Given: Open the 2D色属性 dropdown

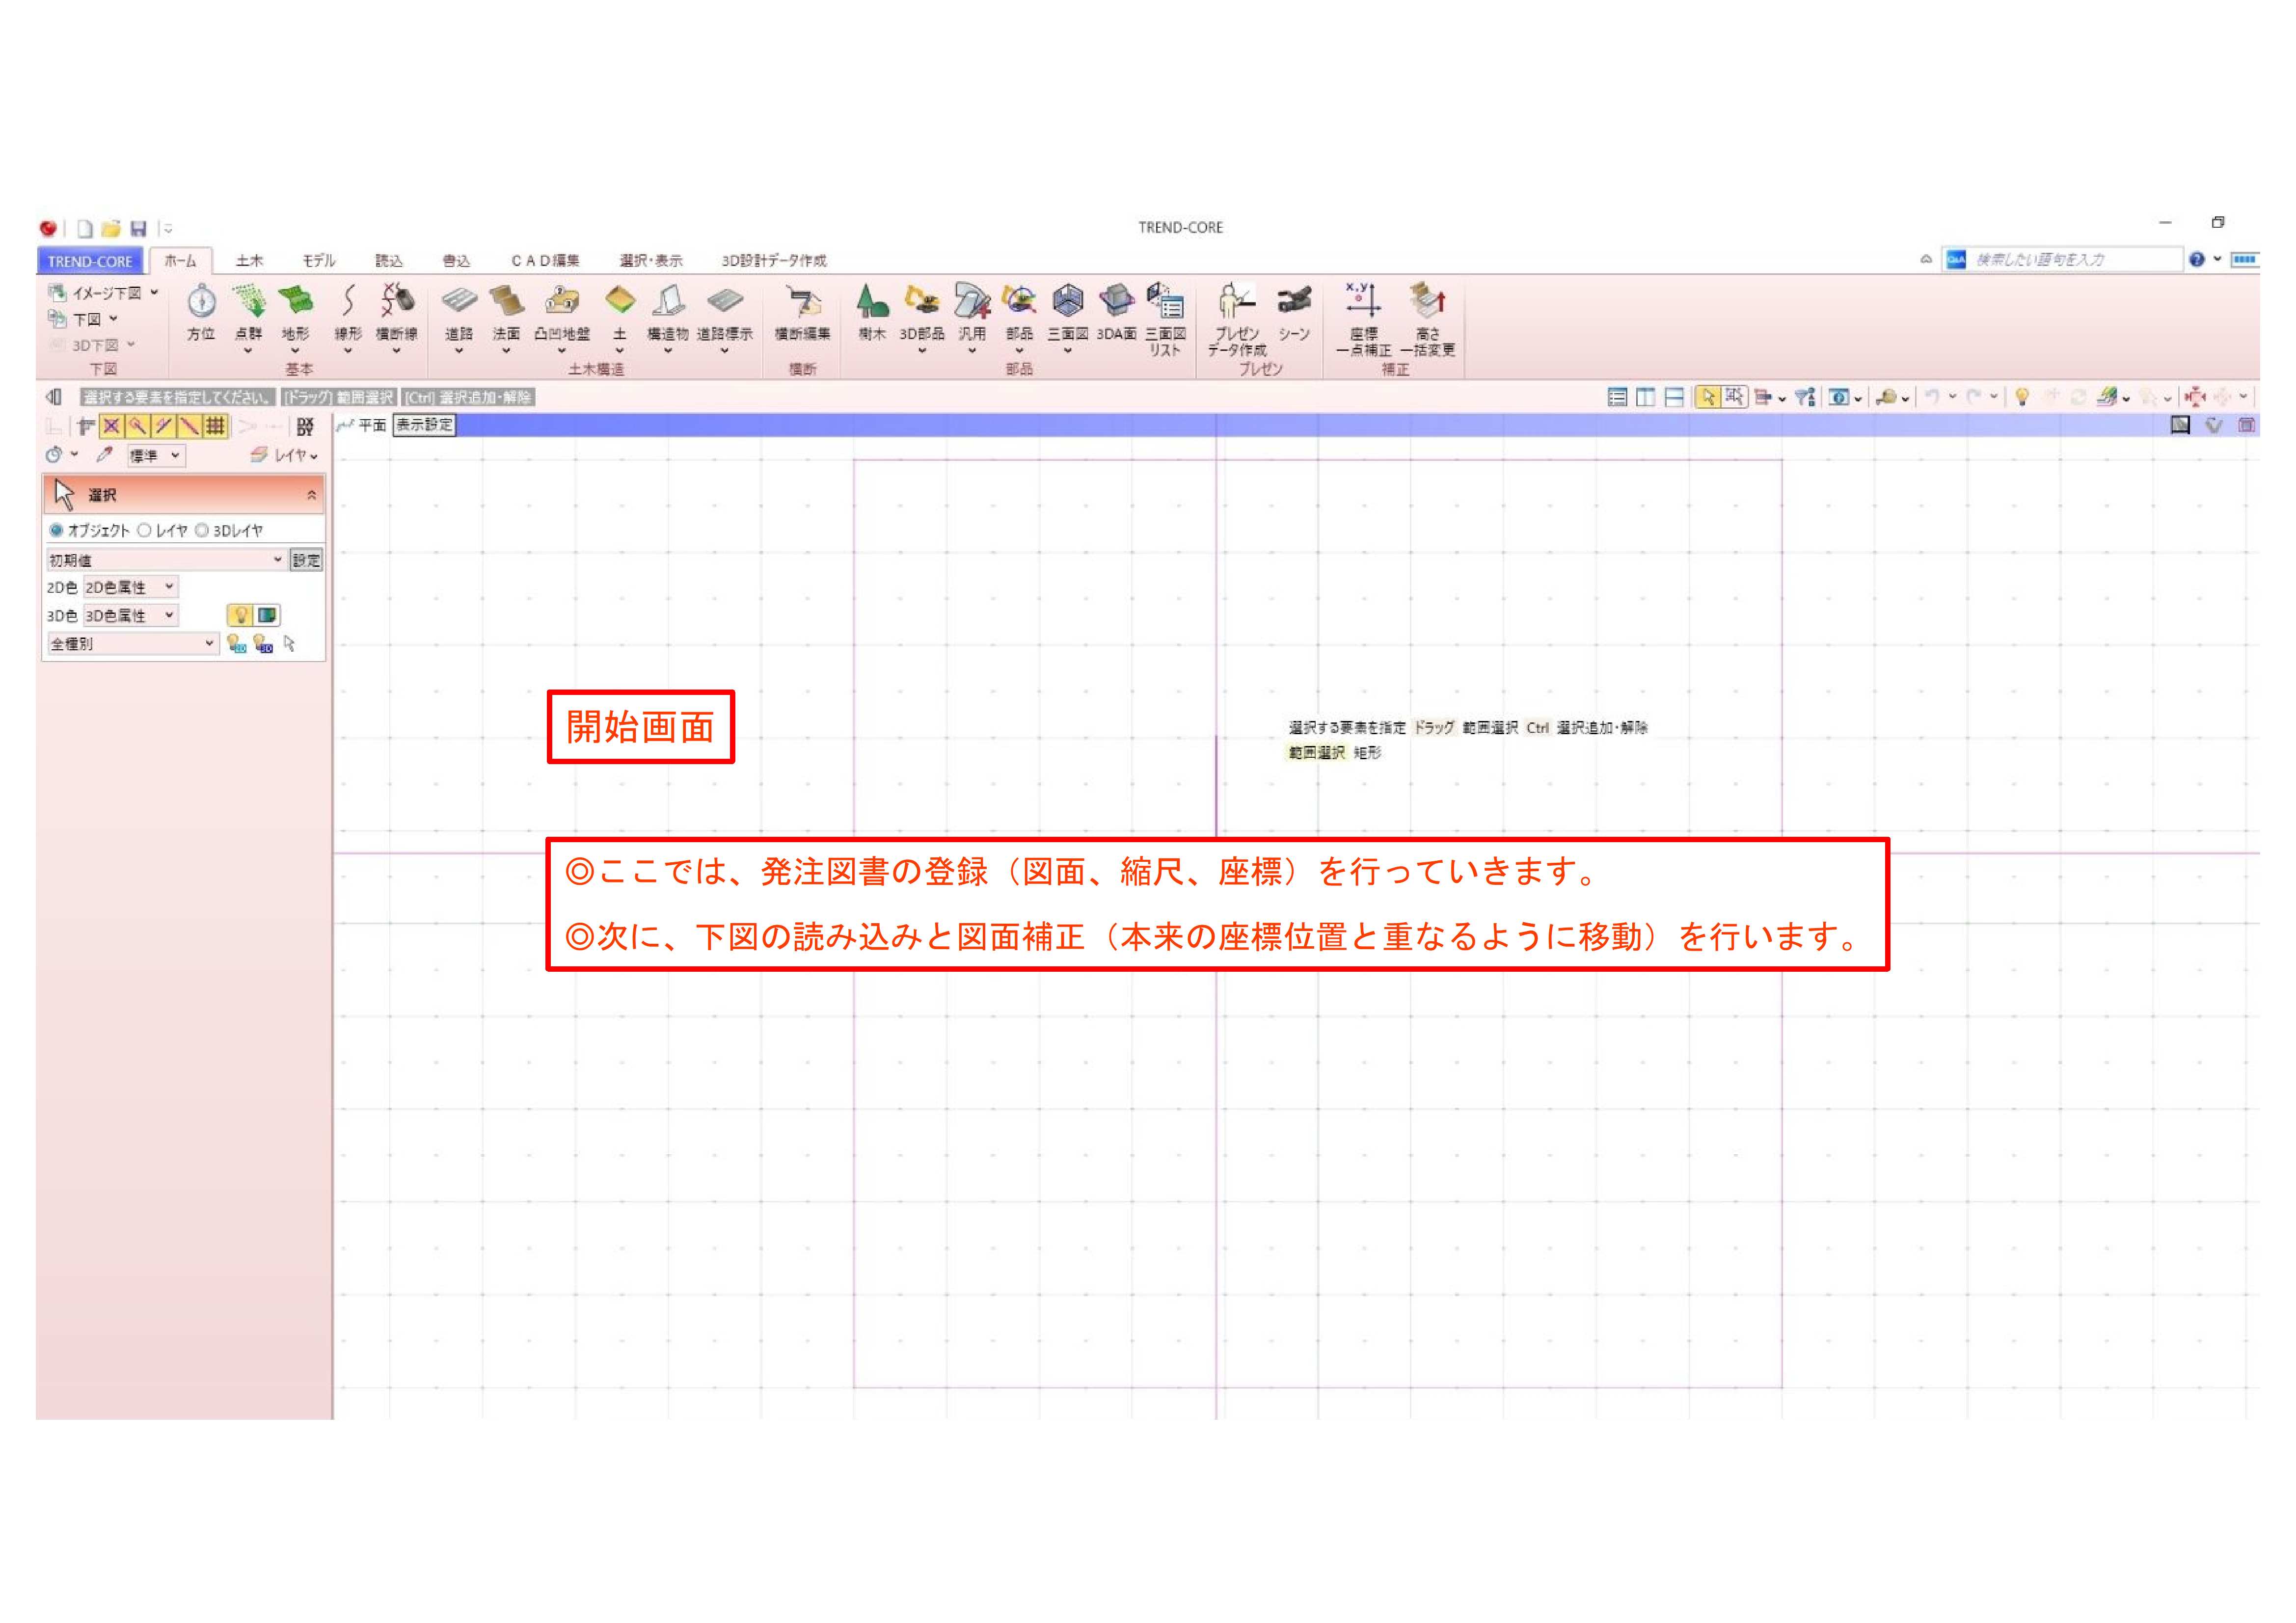Looking at the screenshot, I should pos(130,587).
